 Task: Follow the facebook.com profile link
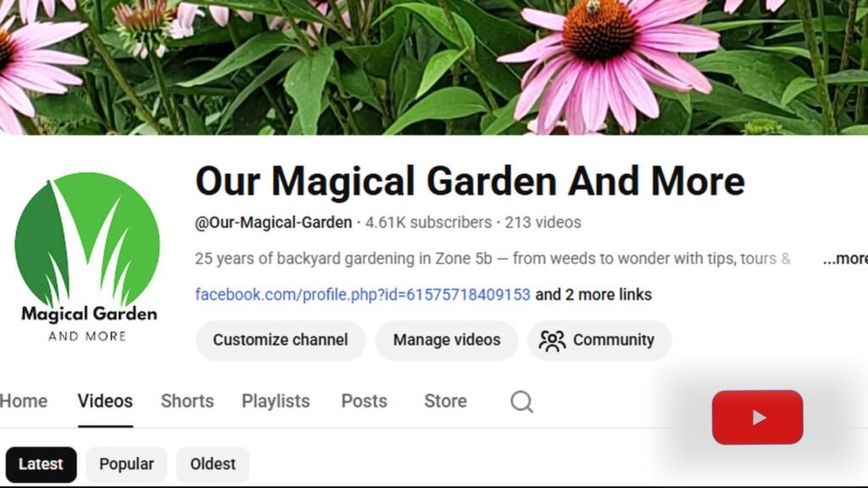pyautogui.click(x=363, y=295)
